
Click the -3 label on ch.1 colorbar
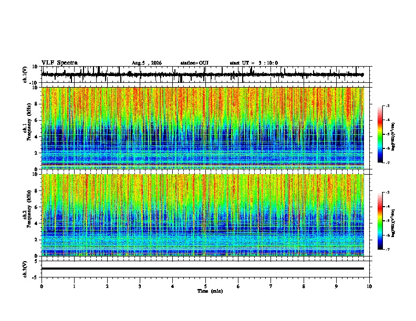[x=387, y=106]
